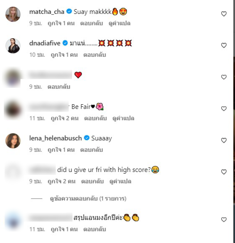The image size is (235, 243).
Task: Heart the 'did u give ur fri' comment
Action: pyautogui.click(x=224, y=172)
